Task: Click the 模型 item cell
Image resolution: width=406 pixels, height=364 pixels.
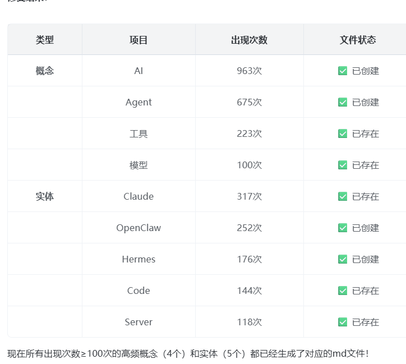Action: (139, 165)
